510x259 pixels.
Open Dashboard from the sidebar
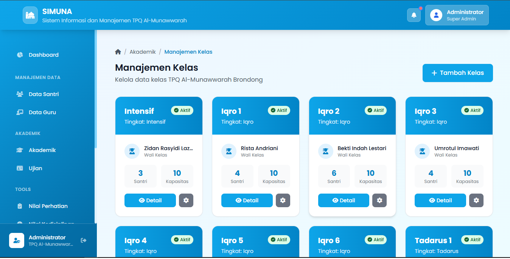[44, 55]
